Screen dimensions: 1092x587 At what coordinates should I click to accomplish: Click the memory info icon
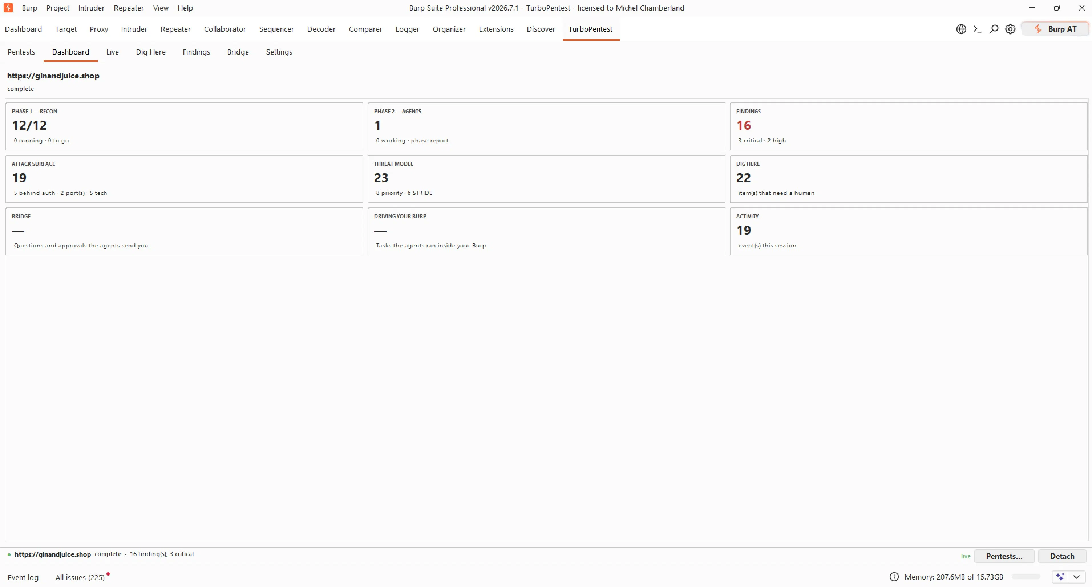[x=894, y=576]
